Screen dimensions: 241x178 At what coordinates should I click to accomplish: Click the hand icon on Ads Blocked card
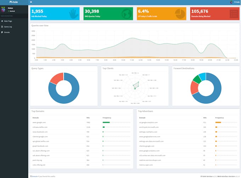(x=73, y=14)
